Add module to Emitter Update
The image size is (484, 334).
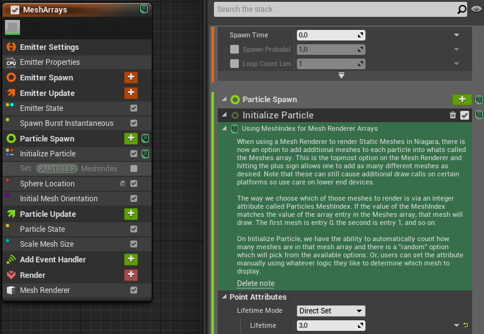(x=131, y=92)
